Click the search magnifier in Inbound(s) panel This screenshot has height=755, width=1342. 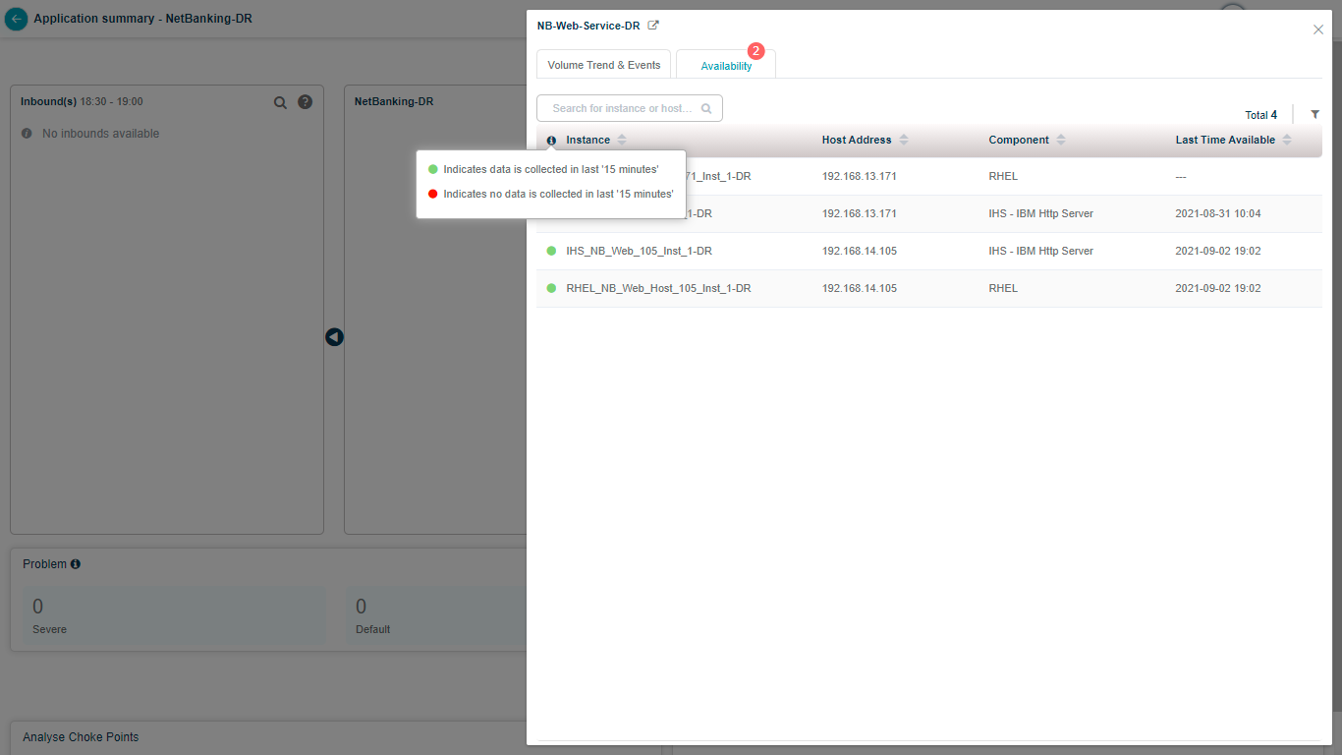point(280,102)
